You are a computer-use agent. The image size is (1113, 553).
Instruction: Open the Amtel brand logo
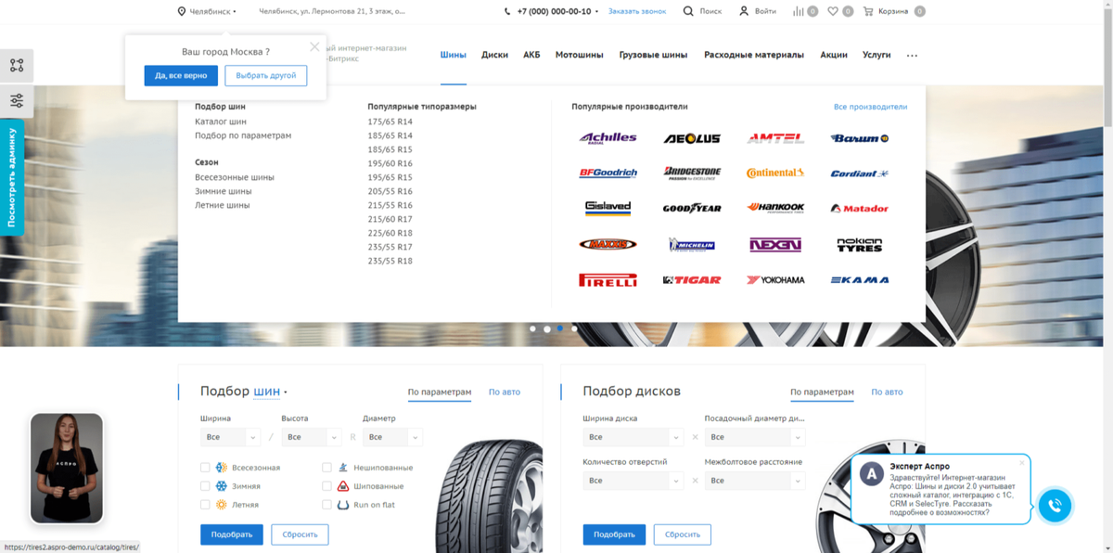775,138
